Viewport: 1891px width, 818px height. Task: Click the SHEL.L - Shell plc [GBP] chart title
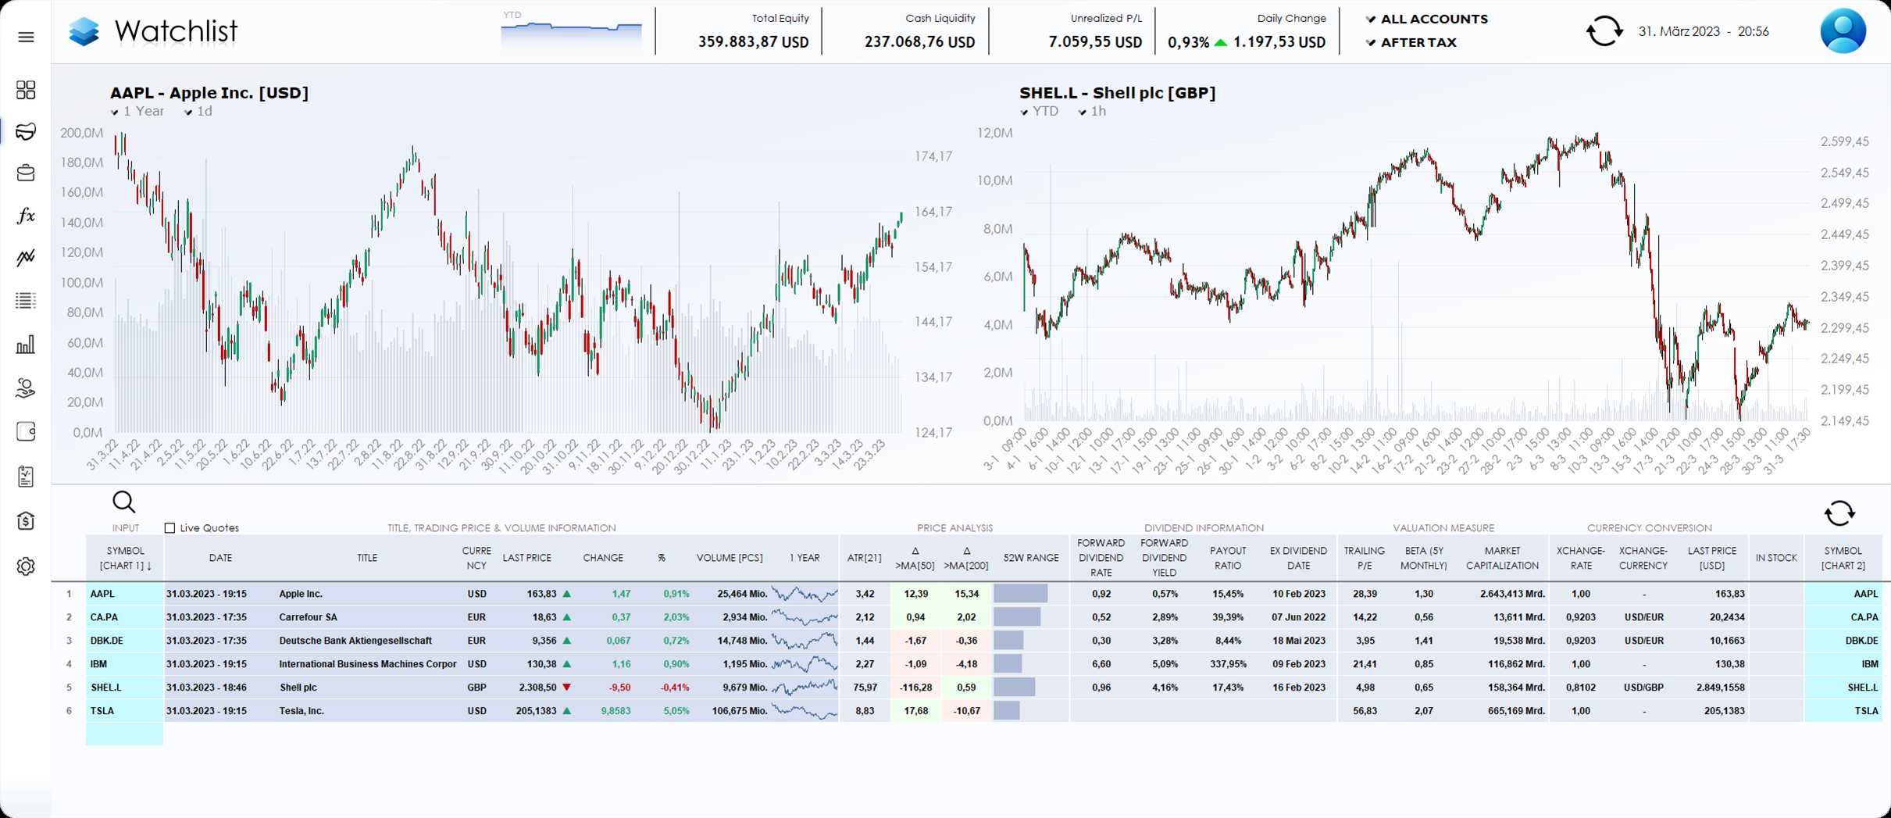point(1118,92)
